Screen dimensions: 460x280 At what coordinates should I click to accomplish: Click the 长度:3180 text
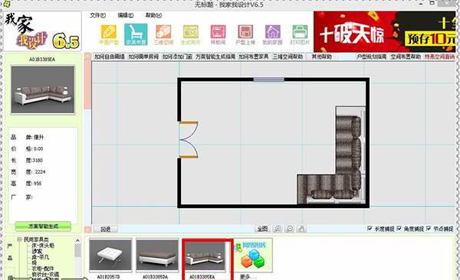click(27, 160)
